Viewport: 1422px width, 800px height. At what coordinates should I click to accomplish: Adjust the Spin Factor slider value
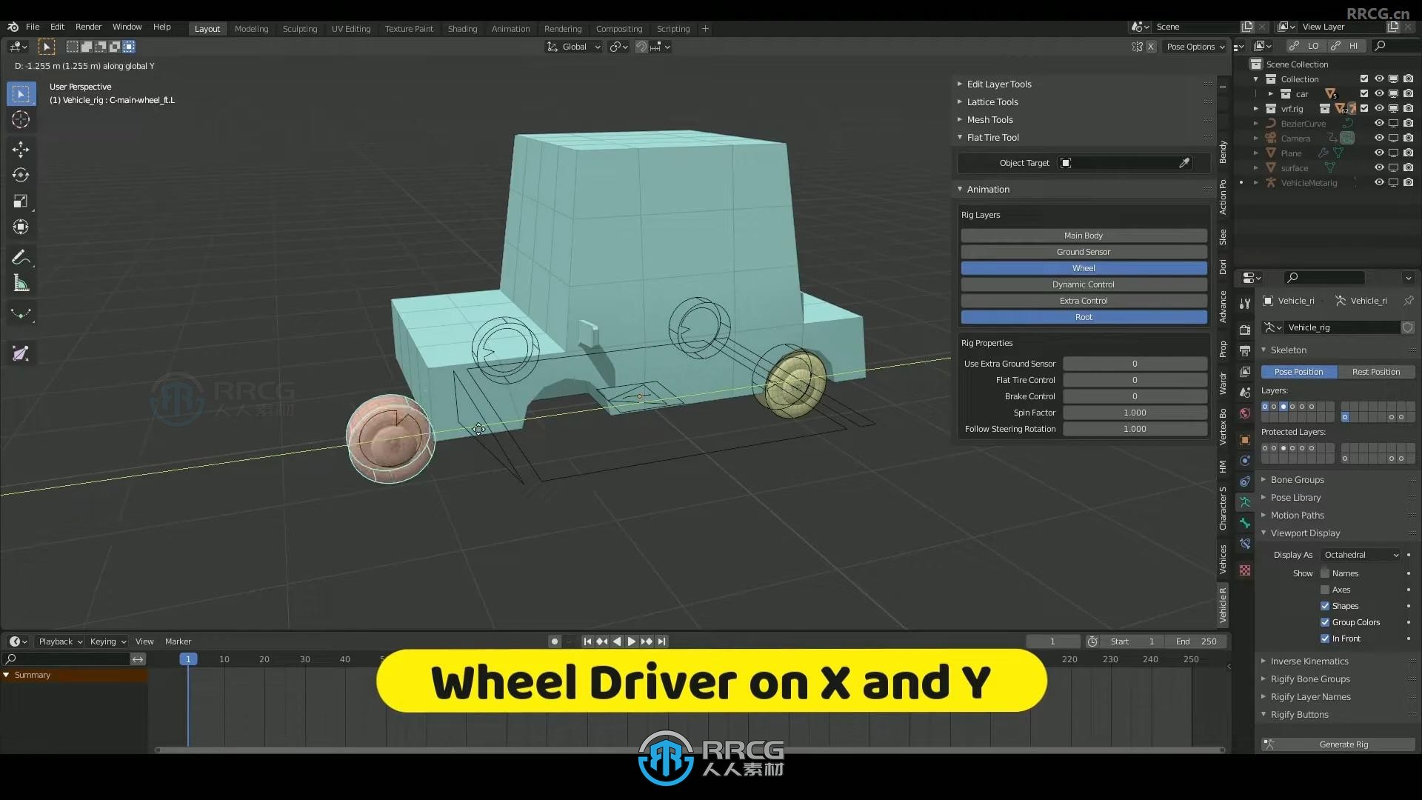click(x=1134, y=412)
